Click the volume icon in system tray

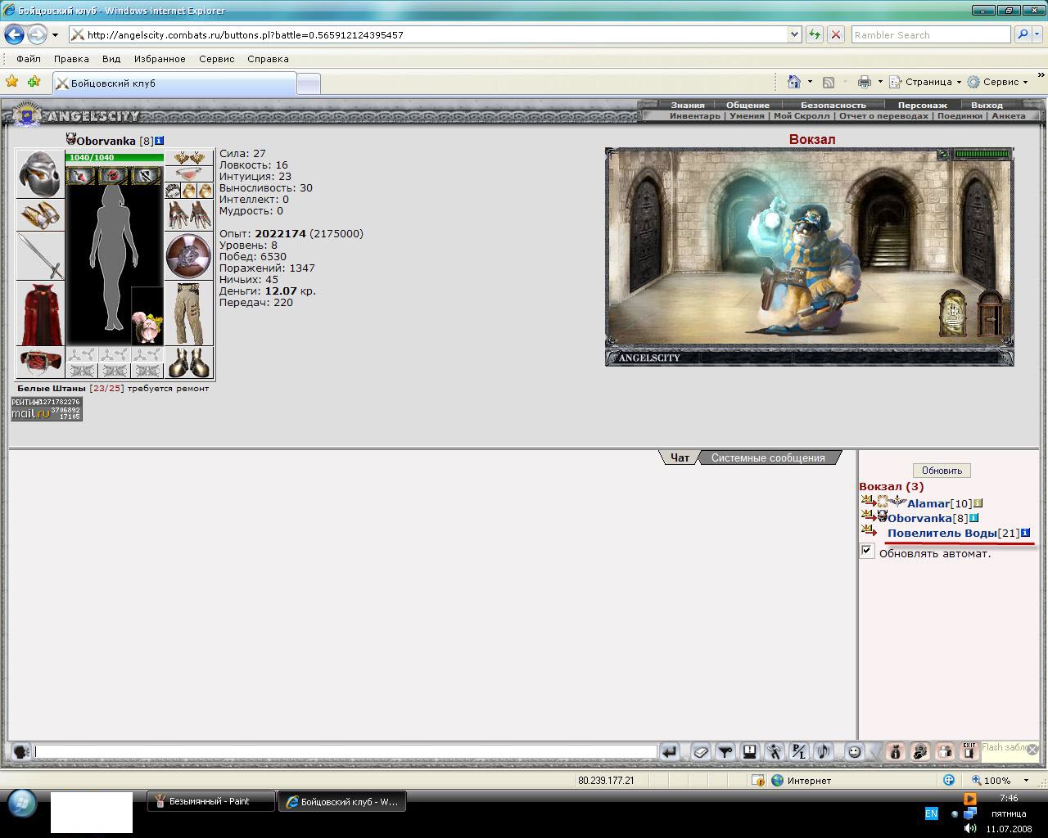(970, 828)
